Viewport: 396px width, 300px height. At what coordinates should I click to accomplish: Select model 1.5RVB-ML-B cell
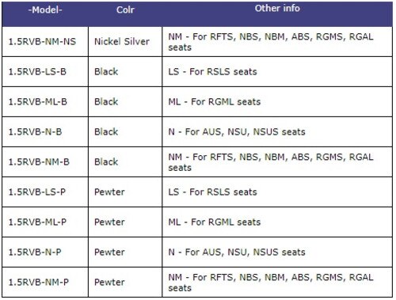(45, 102)
